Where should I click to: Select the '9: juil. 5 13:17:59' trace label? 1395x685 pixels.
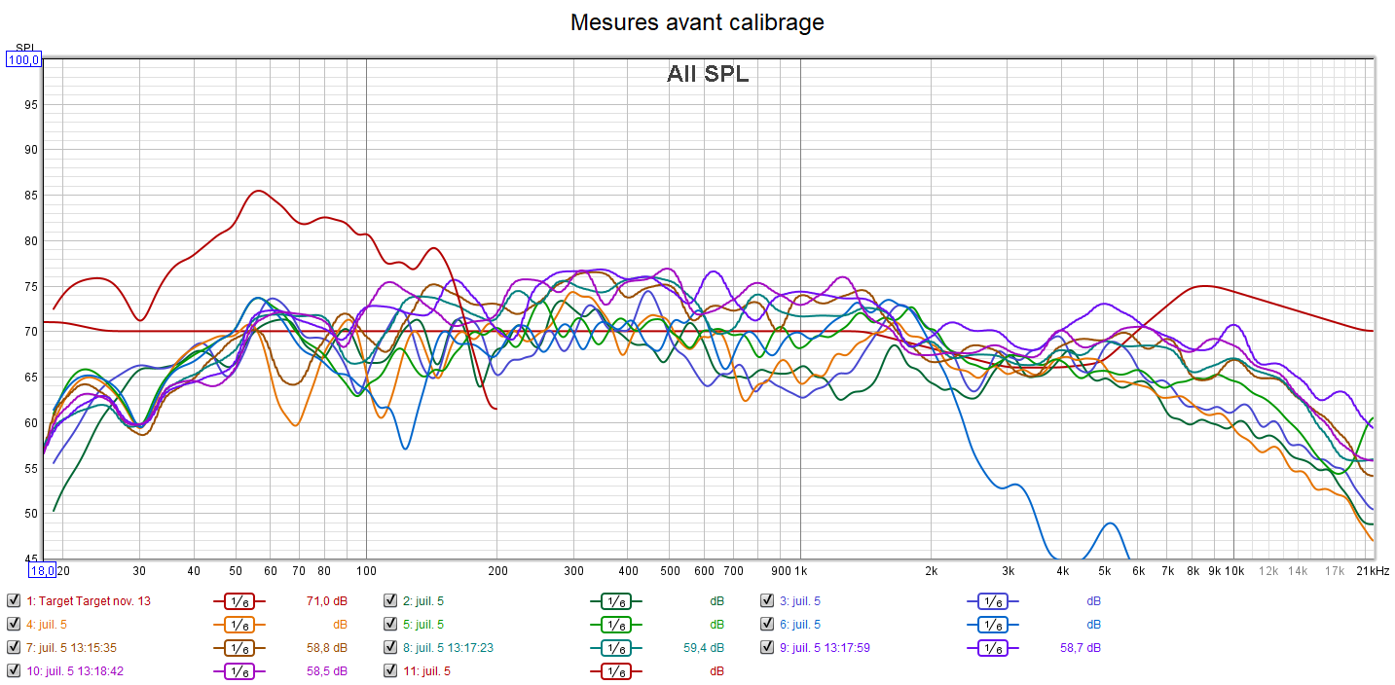(x=836, y=648)
